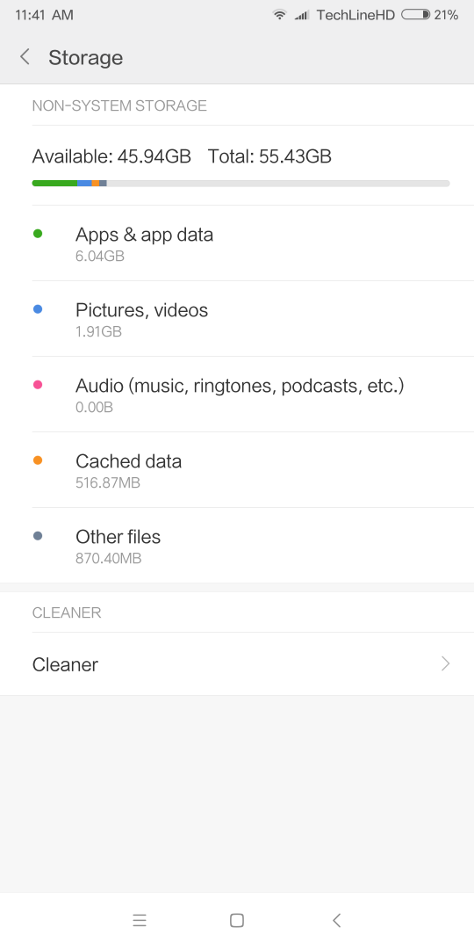474x949 pixels.
Task: Tap the pink Audio category dot
Action: pos(38,385)
